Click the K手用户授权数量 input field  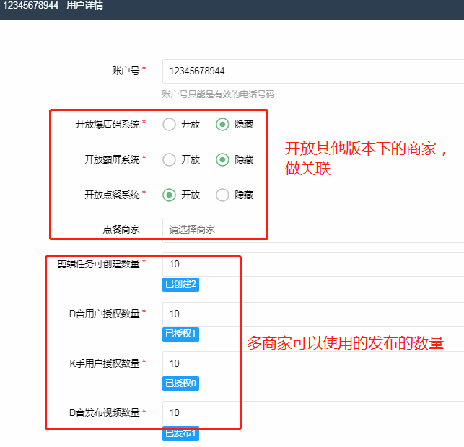tap(313, 363)
